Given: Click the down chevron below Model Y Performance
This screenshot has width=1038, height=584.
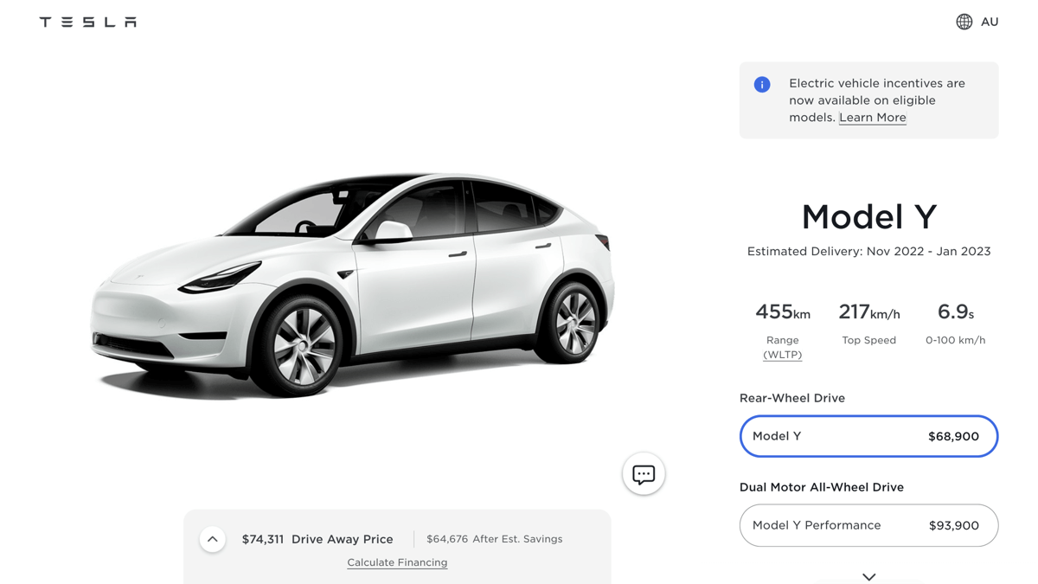Looking at the screenshot, I should (x=868, y=577).
